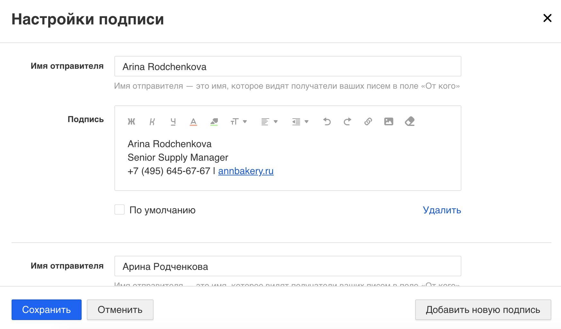The image size is (561, 329).
Task: Redo the last undone edit
Action: pyautogui.click(x=347, y=121)
